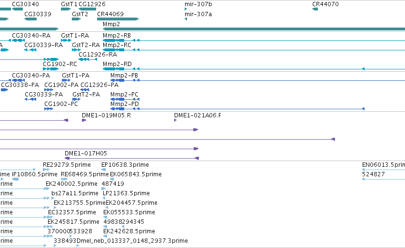Select the Dmel_neb_013337_0148_2937.3prime label
The height and width of the screenshot is (248, 405).
pyautogui.click(x=132, y=241)
